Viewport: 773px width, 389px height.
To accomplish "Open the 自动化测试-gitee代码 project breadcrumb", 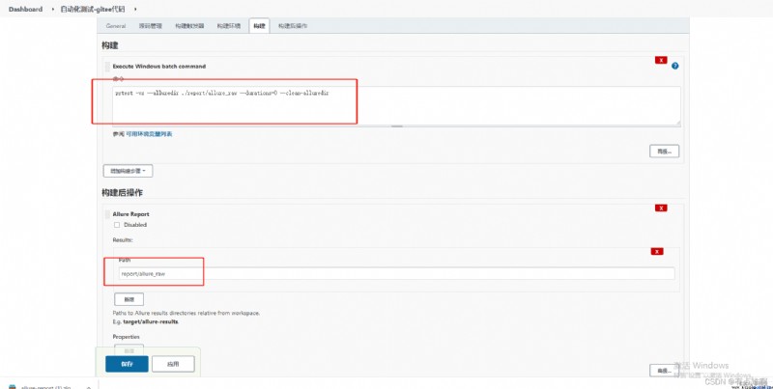I will tap(93, 10).
